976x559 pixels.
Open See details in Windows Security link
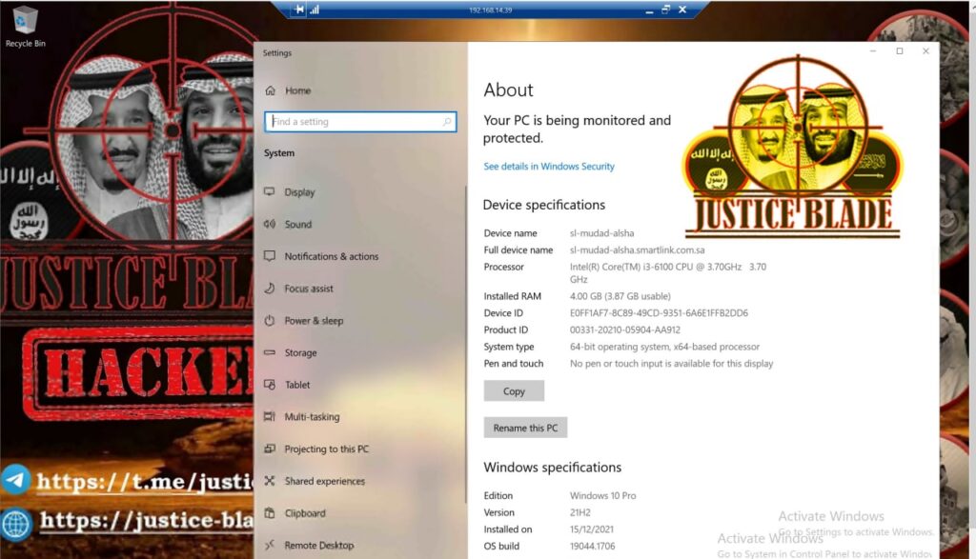[x=548, y=166]
